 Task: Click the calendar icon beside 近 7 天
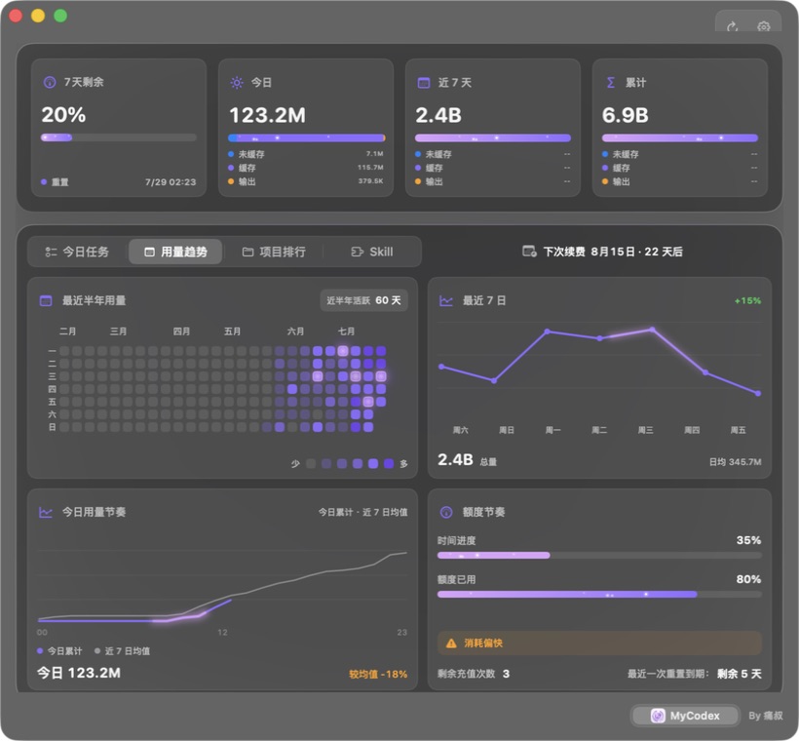(x=424, y=83)
